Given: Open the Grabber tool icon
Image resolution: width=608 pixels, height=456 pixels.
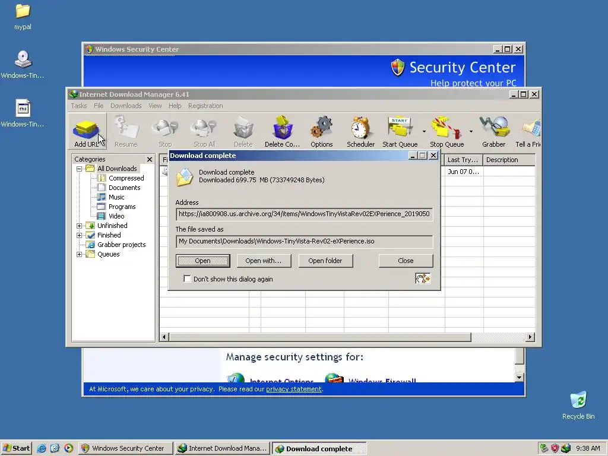Looking at the screenshot, I should [493, 131].
